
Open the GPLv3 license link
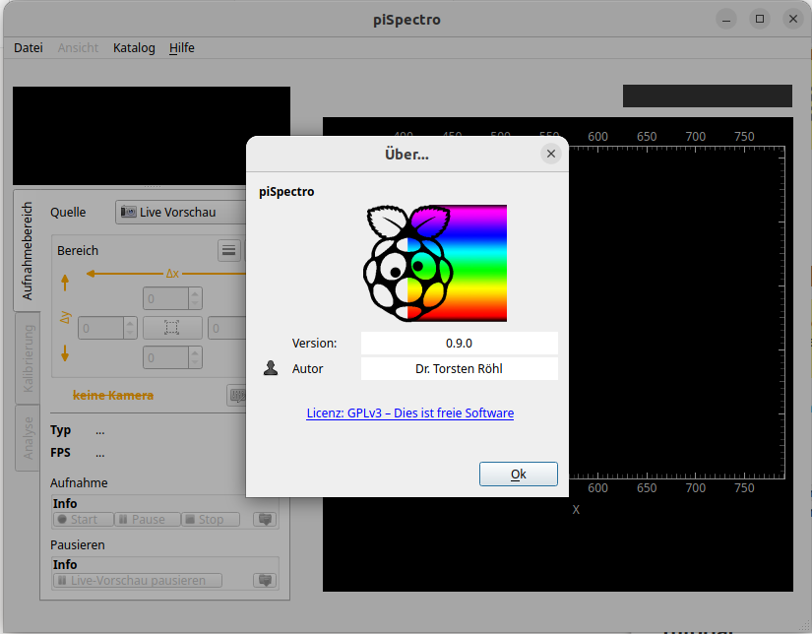coord(409,413)
